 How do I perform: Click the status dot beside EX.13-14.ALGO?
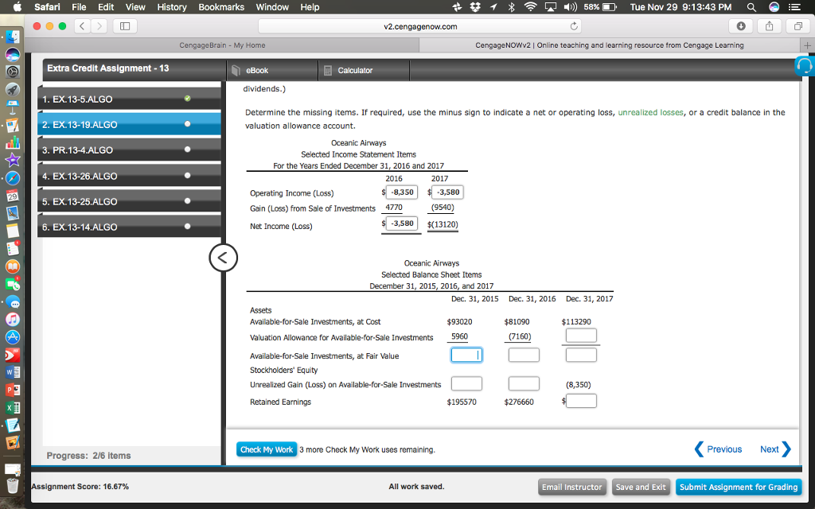(x=186, y=227)
